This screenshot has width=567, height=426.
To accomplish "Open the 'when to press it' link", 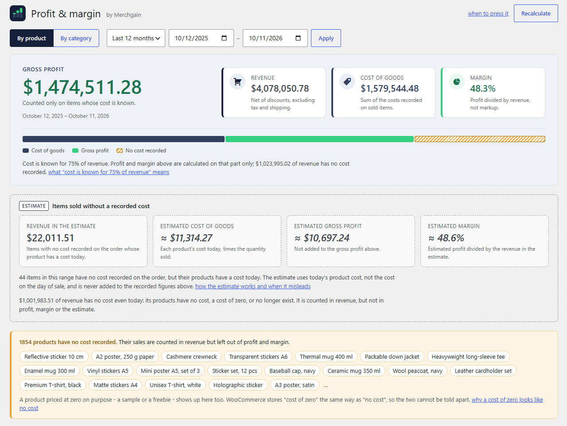I will 488,14.
